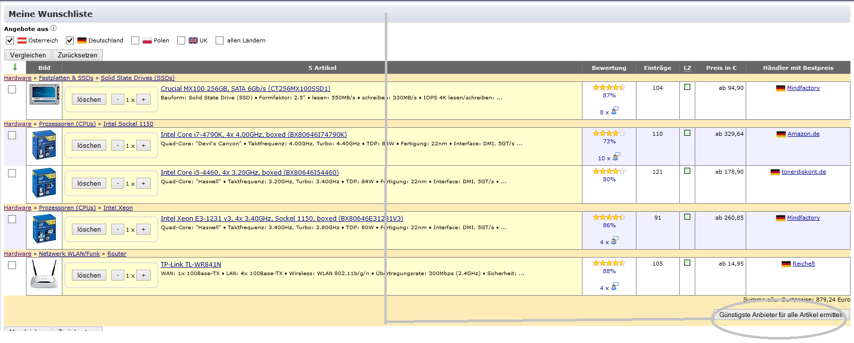Select the TP-Link TL-WR841N row checkbox
This screenshot has height=343, width=854.
click(x=12, y=265)
